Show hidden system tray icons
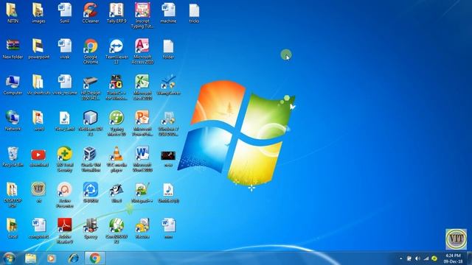The image size is (472, 265). [x=401, y=258]
